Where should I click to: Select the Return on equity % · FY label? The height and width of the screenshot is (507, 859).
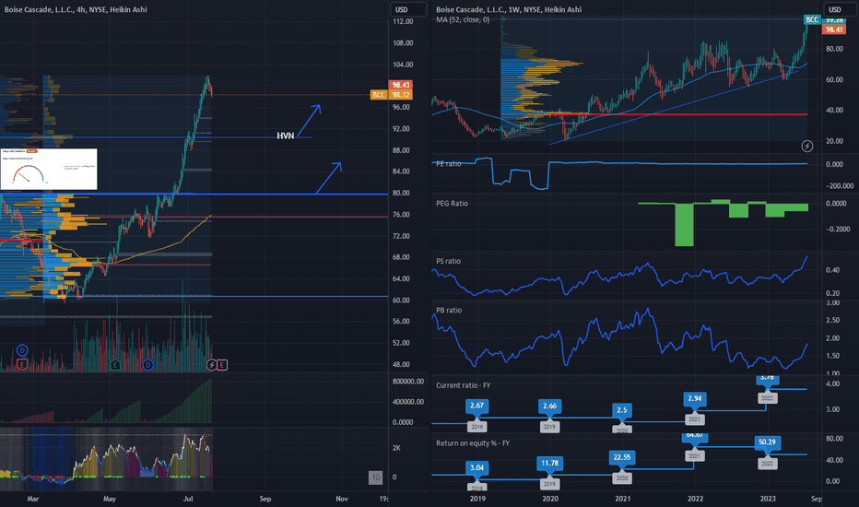point(472,442)
